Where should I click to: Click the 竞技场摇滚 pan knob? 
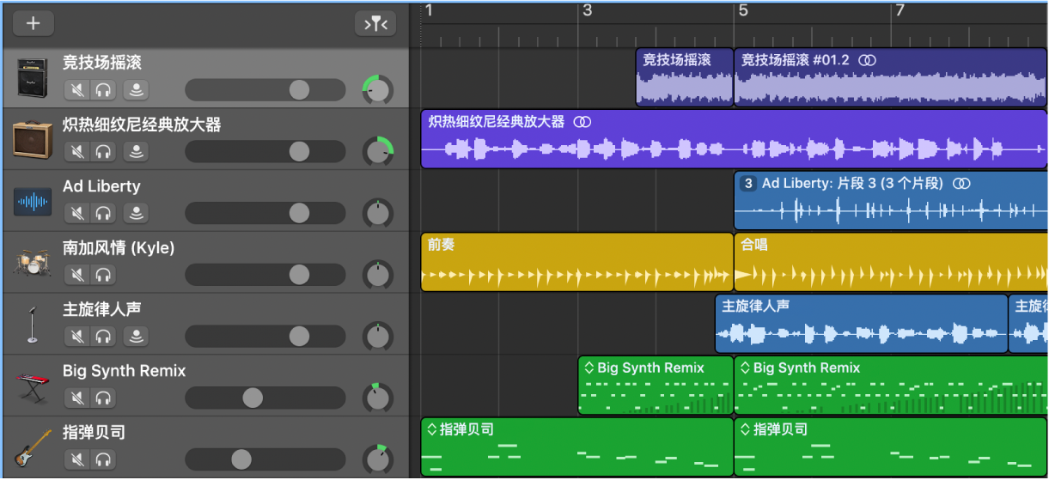coord(377,89)
